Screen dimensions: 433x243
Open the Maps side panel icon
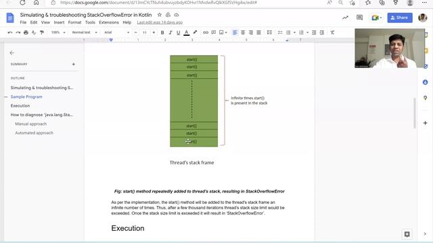click(x=426, y=98)
